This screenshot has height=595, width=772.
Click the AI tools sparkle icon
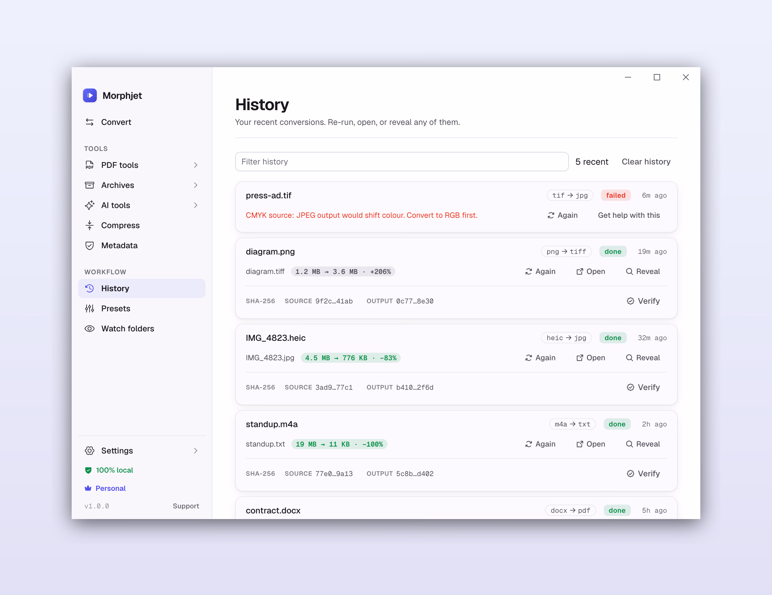(x=90, y=205)
